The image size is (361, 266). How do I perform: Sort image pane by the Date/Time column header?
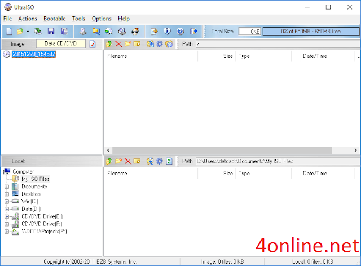pyautogui.click(x=327, y=56)
